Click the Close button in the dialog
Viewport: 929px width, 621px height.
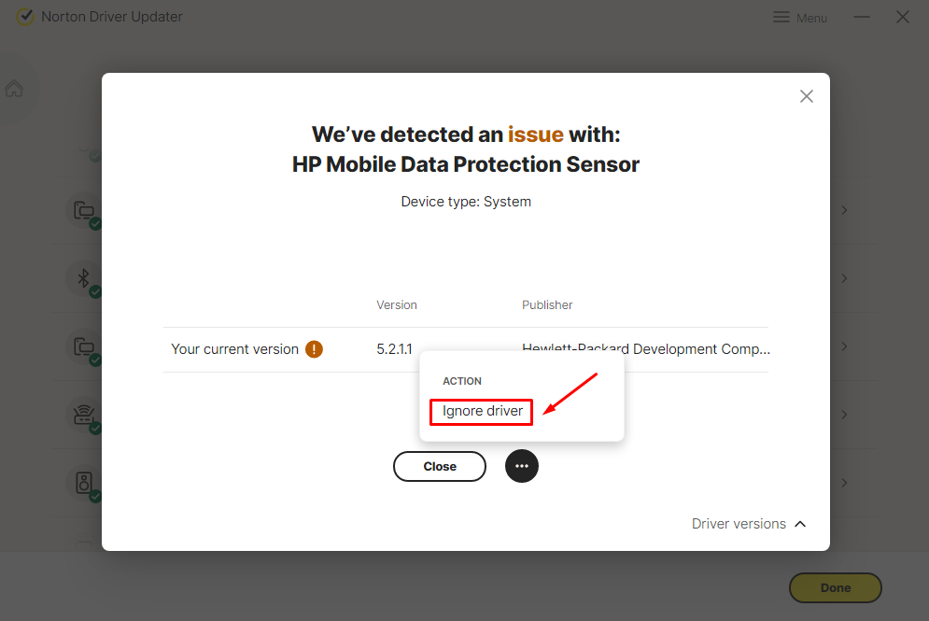(x=440, y=466)
